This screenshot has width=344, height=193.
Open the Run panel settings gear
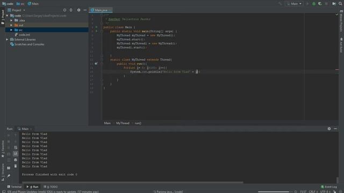click(329, 129)
